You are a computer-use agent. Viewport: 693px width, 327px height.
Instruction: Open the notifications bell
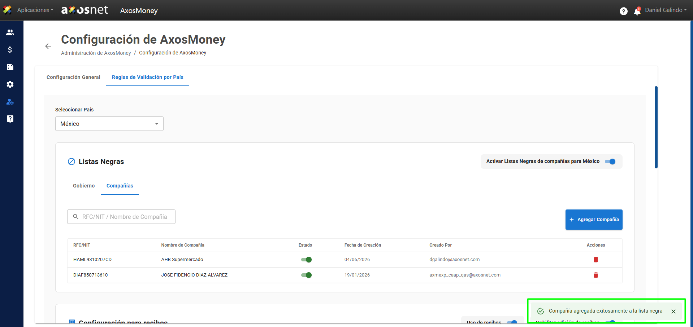(637, 11)
